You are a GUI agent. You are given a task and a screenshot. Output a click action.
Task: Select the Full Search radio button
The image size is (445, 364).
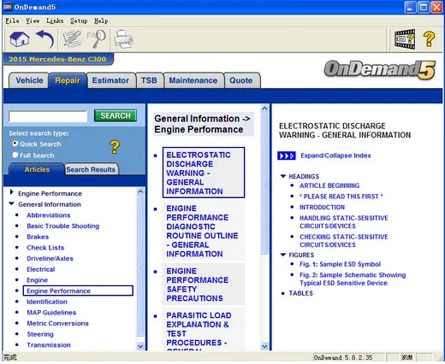point(15,155)
